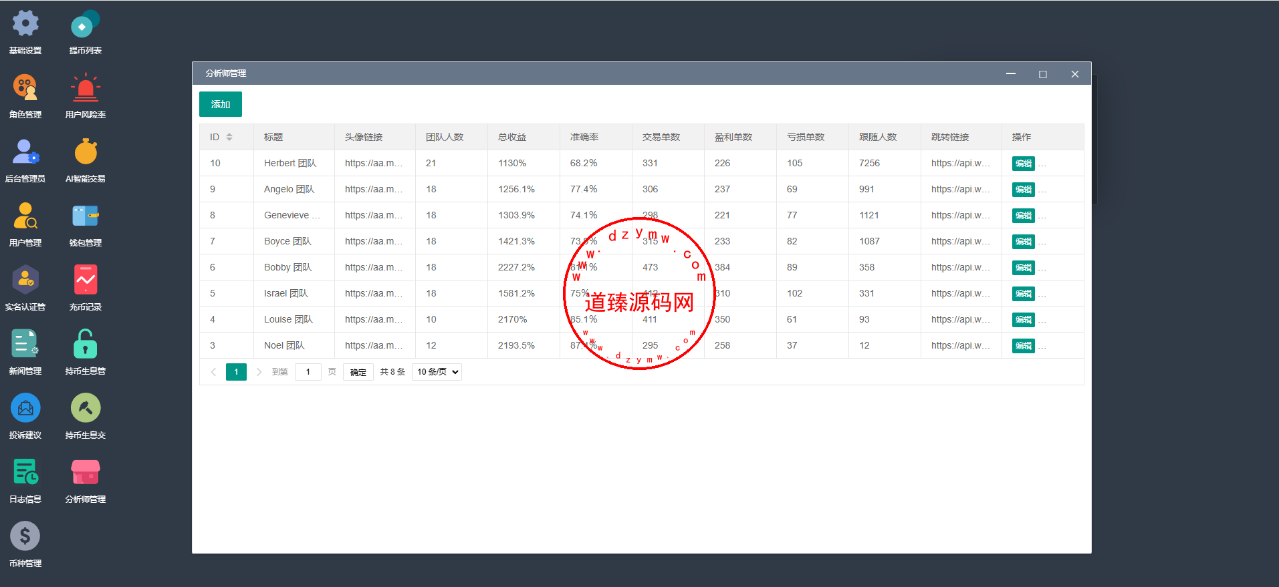This screenshot has width=1279, height=587.
Task: Open 用户管理 user icon
Action: tap(25, 216)
